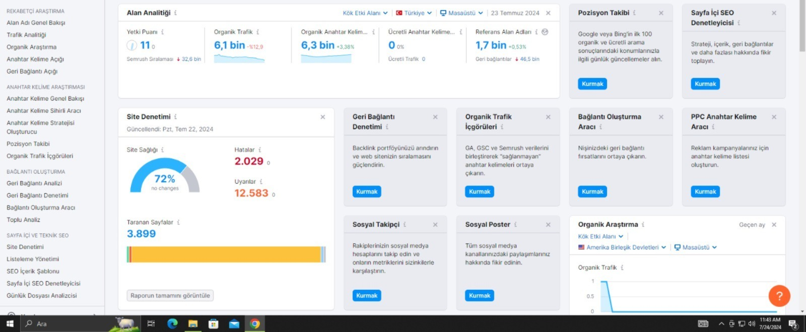Click info icon next to Yetki Puanı
This screenshot has width=806, height=332.
tap(162, 32)
